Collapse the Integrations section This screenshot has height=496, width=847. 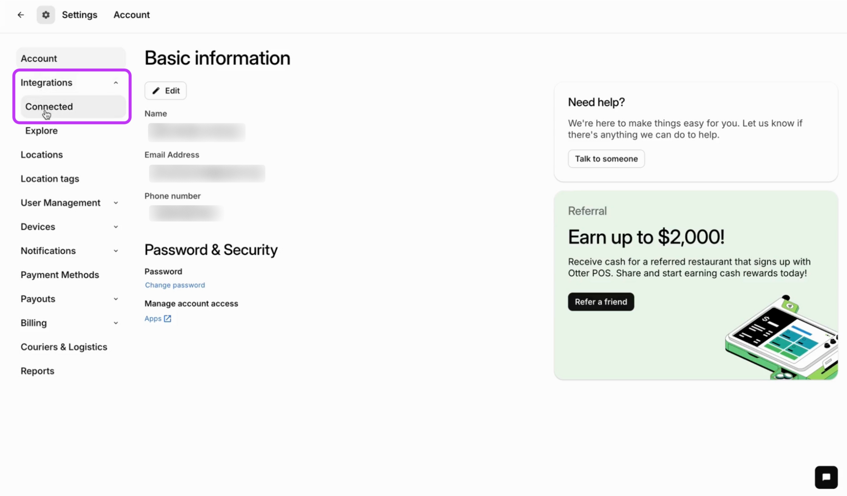coord(116,83)
